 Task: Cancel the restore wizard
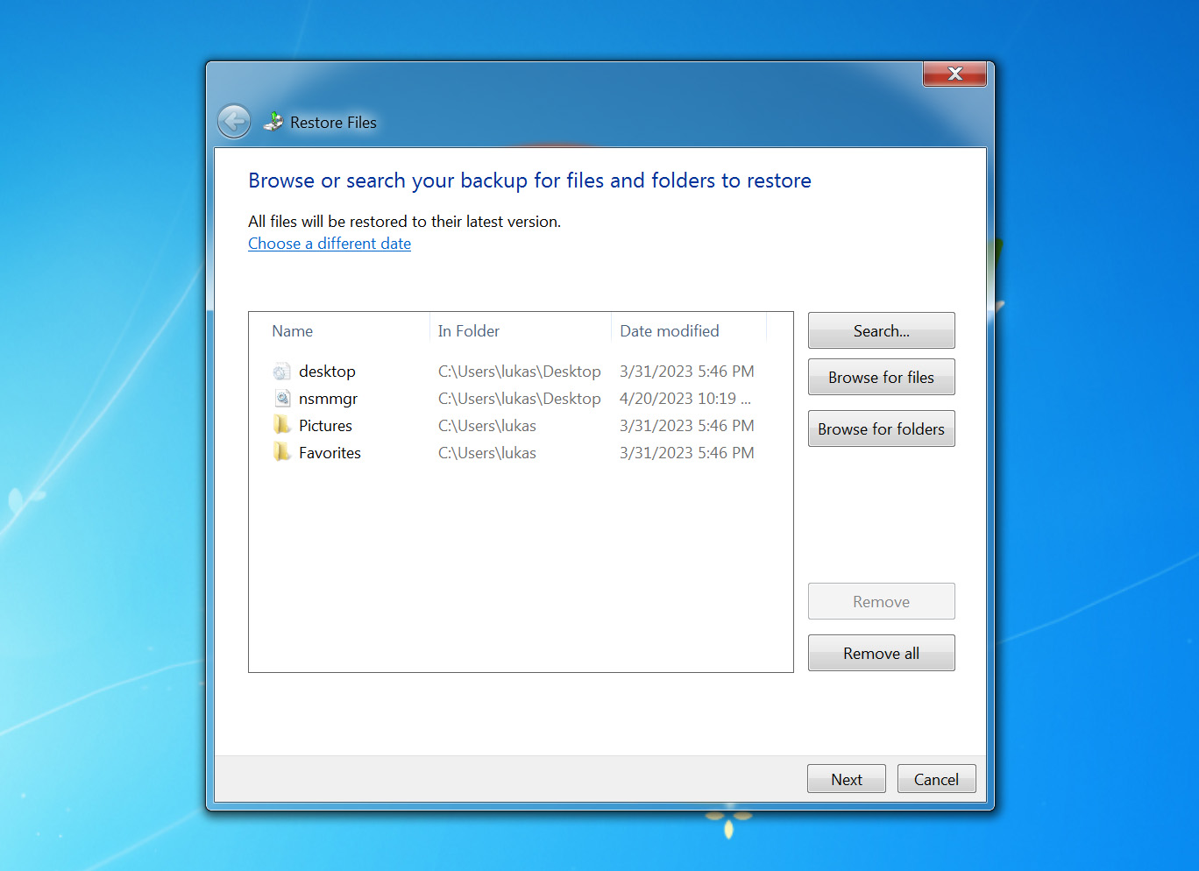tap(936, 779)
